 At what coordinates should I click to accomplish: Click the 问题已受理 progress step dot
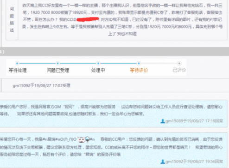coord(57,63)
